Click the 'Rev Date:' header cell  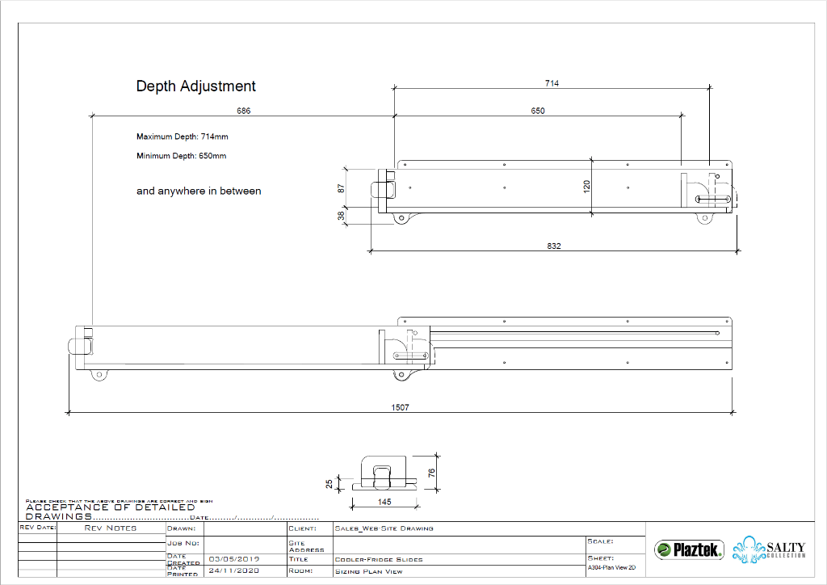coord(37,527)
